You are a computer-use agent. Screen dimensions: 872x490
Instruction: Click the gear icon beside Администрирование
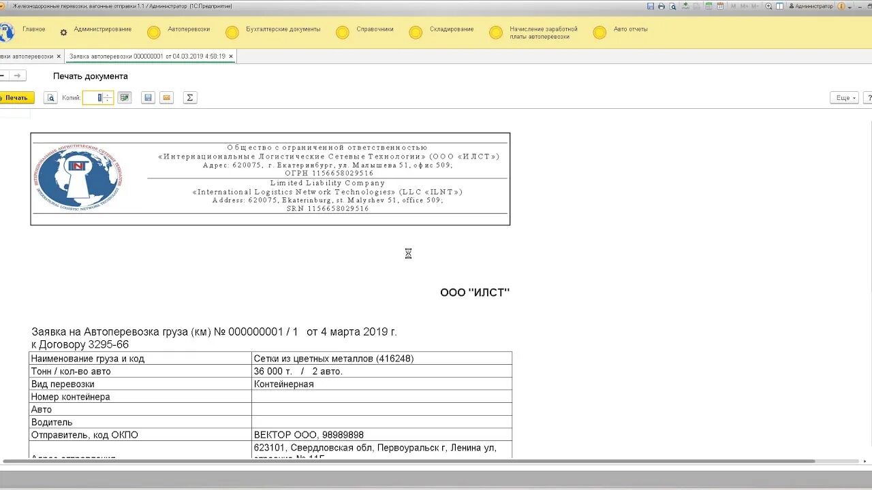pos(63,33)
